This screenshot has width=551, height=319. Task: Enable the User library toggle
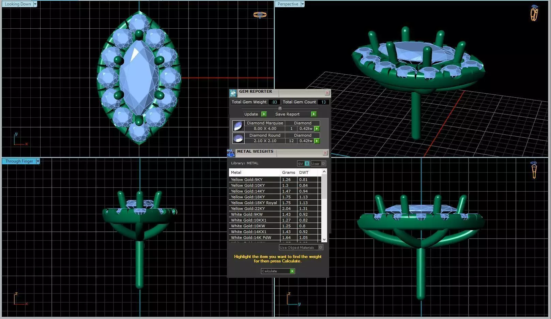pyautogui.click(x=318, y=164)
